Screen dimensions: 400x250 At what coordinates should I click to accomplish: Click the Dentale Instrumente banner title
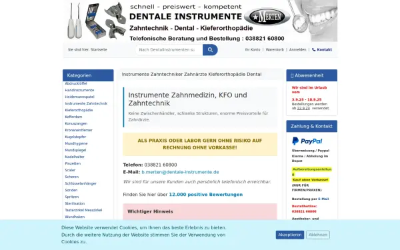(185, 17)
